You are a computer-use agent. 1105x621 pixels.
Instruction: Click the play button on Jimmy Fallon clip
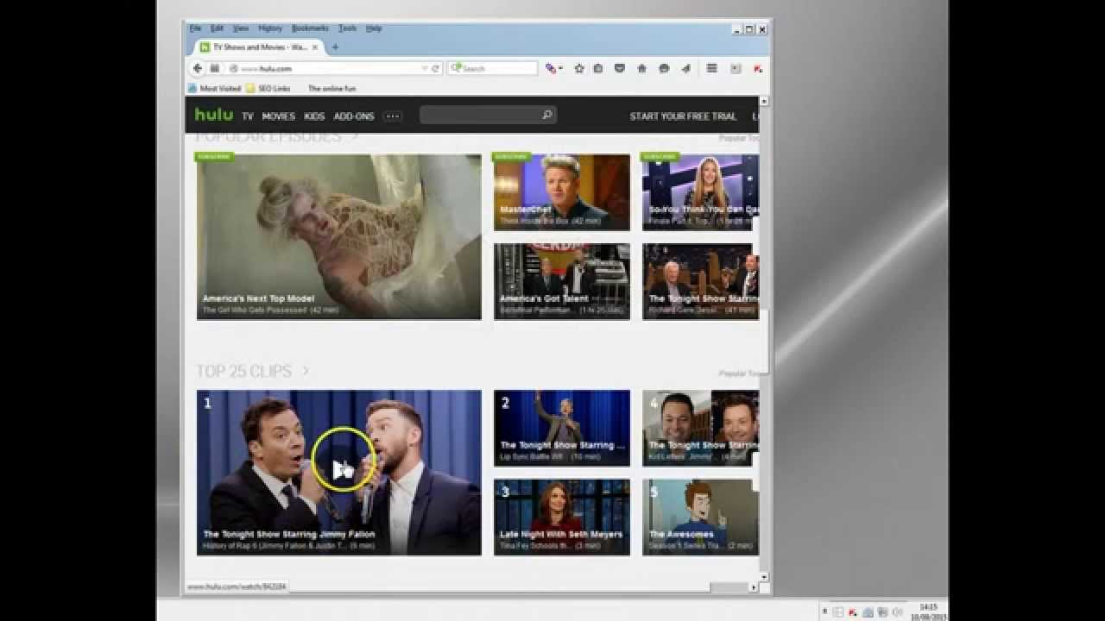tap(343, 469)
